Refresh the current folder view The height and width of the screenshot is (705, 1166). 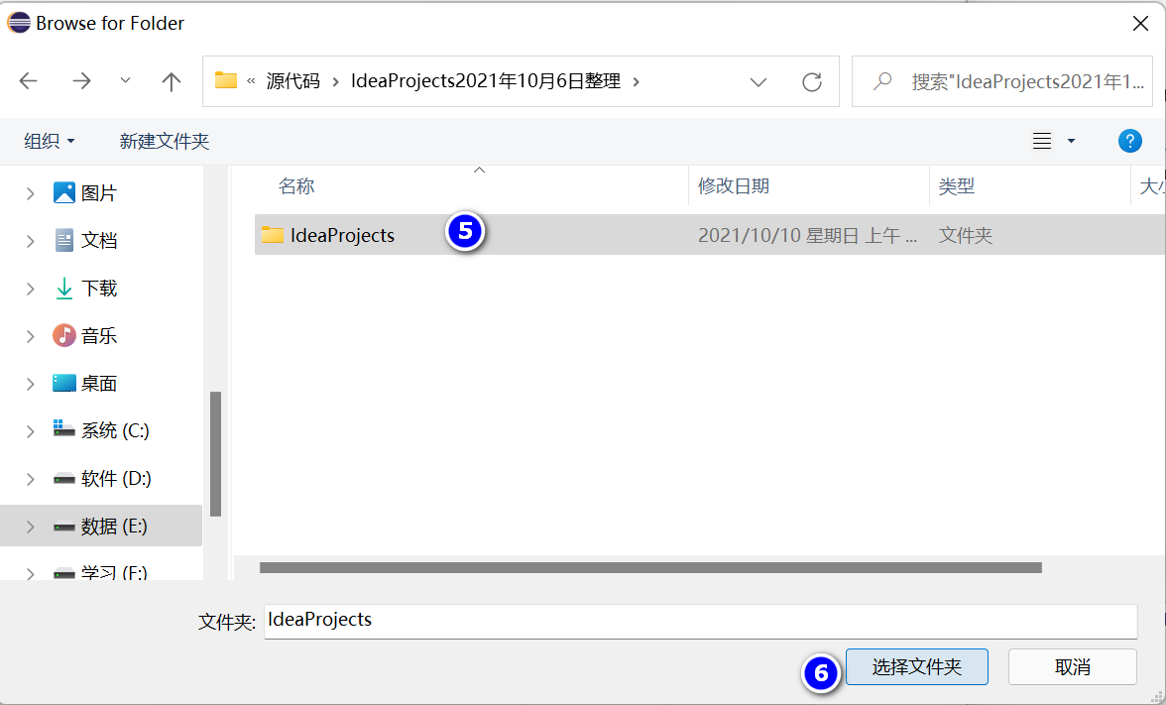(x=810, y=81)
